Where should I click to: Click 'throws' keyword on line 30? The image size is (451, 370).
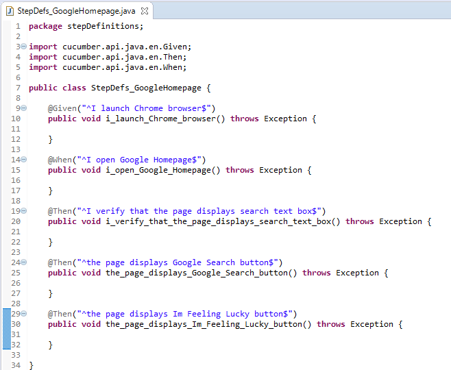(x=331, y=324)
